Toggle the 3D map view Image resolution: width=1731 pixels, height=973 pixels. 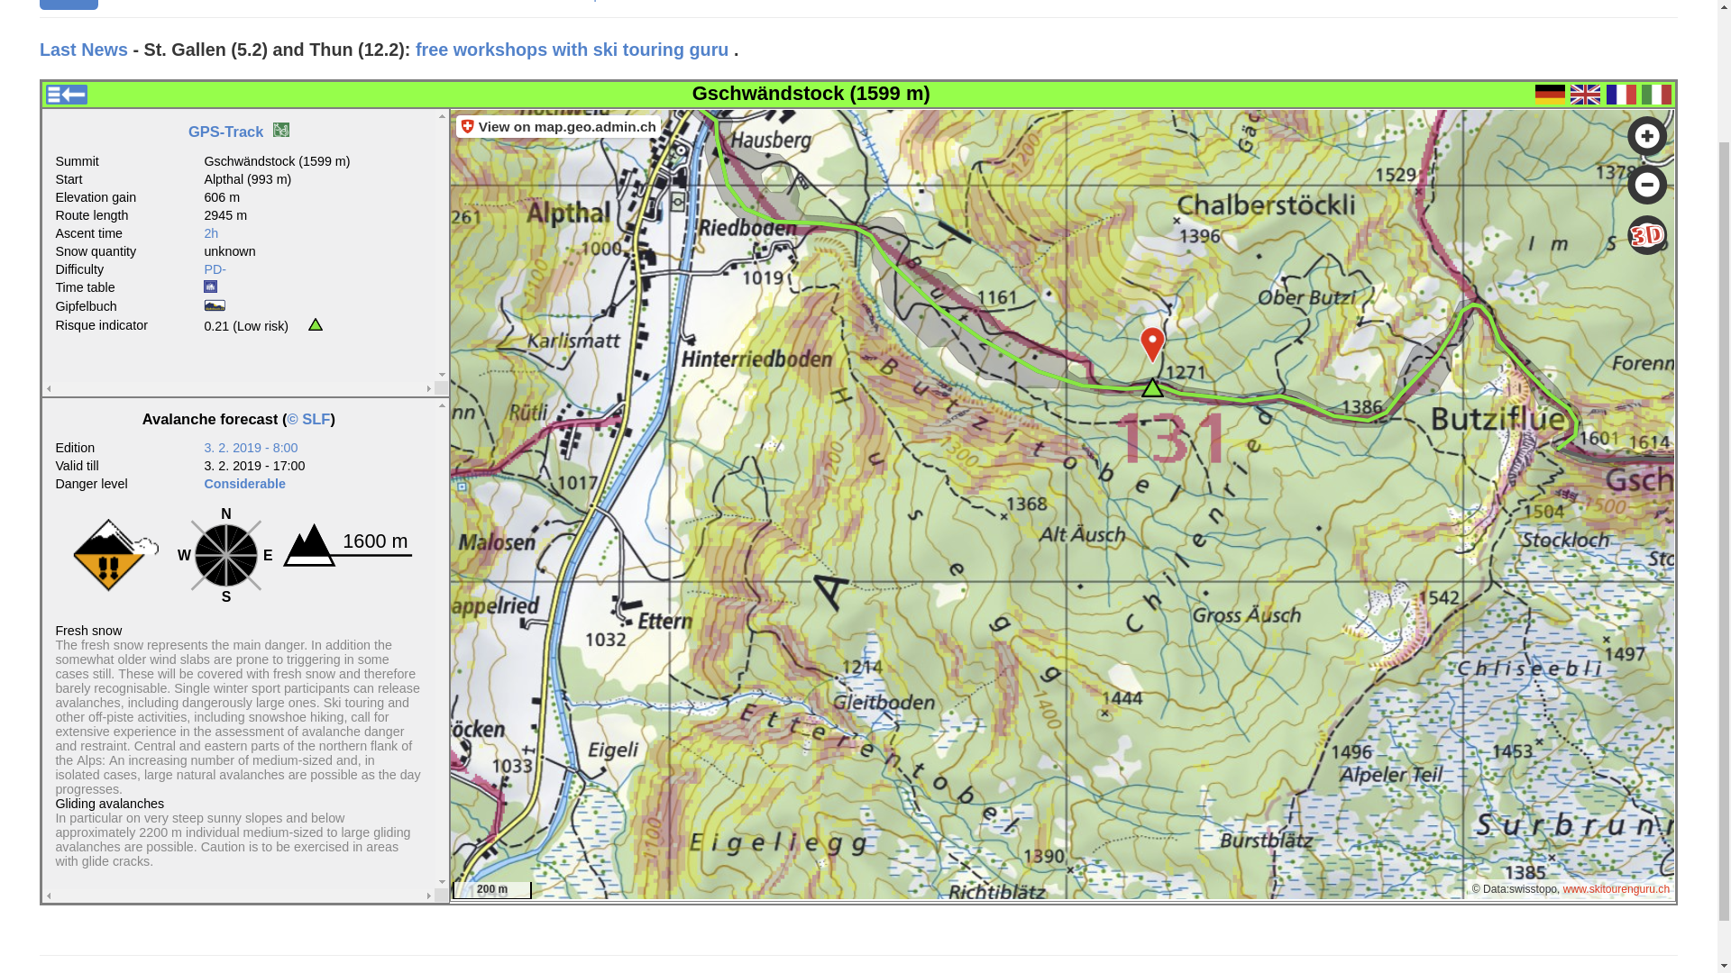pyautogui.click(x=1646, y=235)
